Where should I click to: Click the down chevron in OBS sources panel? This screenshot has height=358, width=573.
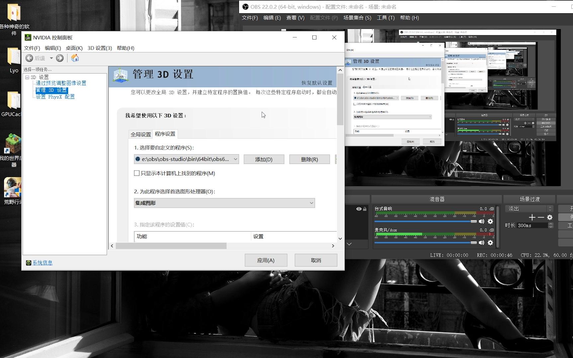349,244
